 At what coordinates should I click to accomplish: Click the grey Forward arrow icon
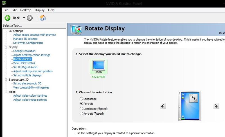(x=30, y=18)
